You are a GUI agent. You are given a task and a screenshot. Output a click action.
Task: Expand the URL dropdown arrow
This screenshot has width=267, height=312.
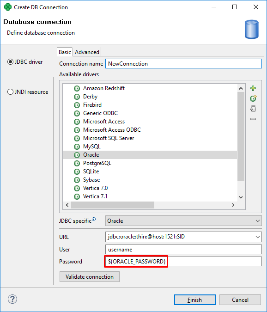coord(258,237)
